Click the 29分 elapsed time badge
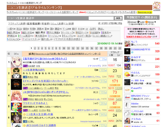The width and height of the screenshot is (166, 127). pyautogui.click(x=103, y=59)
